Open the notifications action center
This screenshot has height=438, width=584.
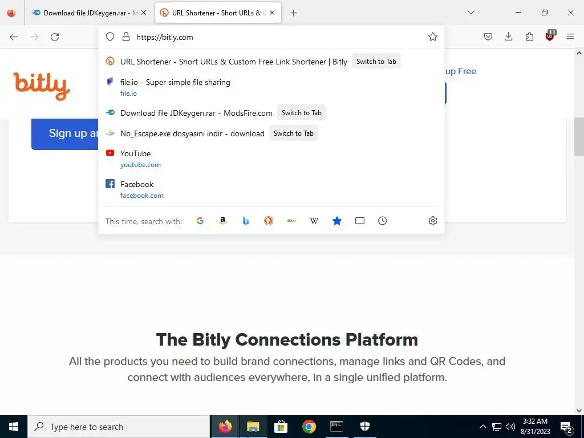(566, 427)
